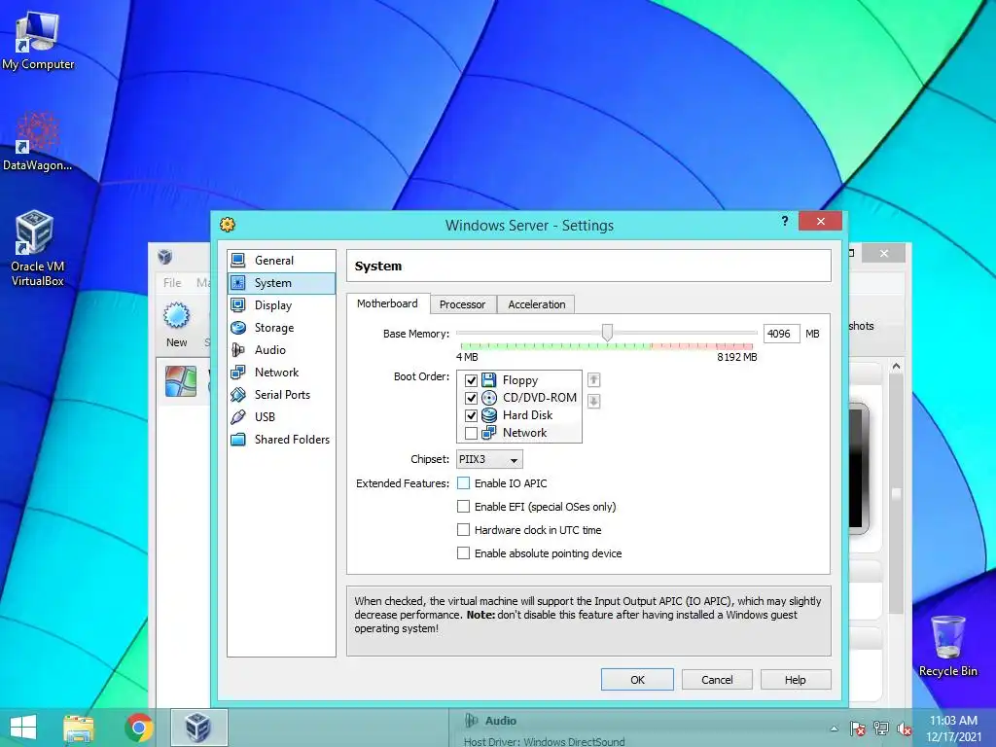Click Cancel in Settings dialog

[717, 680]
